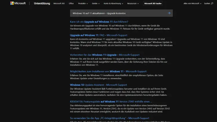Click the Microsoft 365 kaufen button

tap(153, 3)
